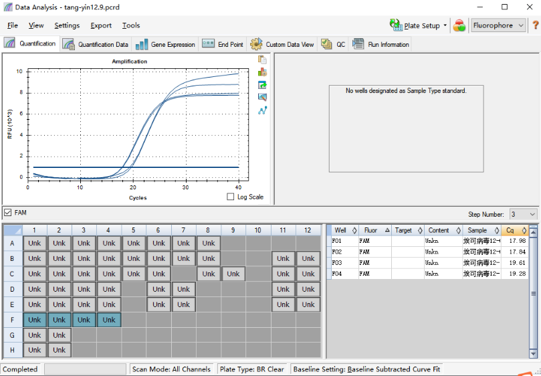541x376 pixels.
Task: Click the horizontal threshold line on chart
Action: tap(136, 167)
